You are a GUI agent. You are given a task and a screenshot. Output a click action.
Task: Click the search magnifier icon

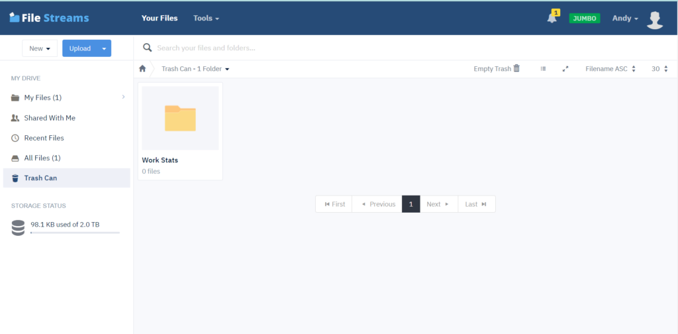[x=148, y=48]
